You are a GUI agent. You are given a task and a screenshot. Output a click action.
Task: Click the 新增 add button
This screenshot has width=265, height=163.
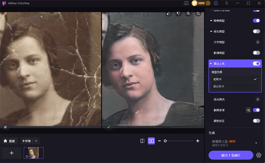[26, 141]
